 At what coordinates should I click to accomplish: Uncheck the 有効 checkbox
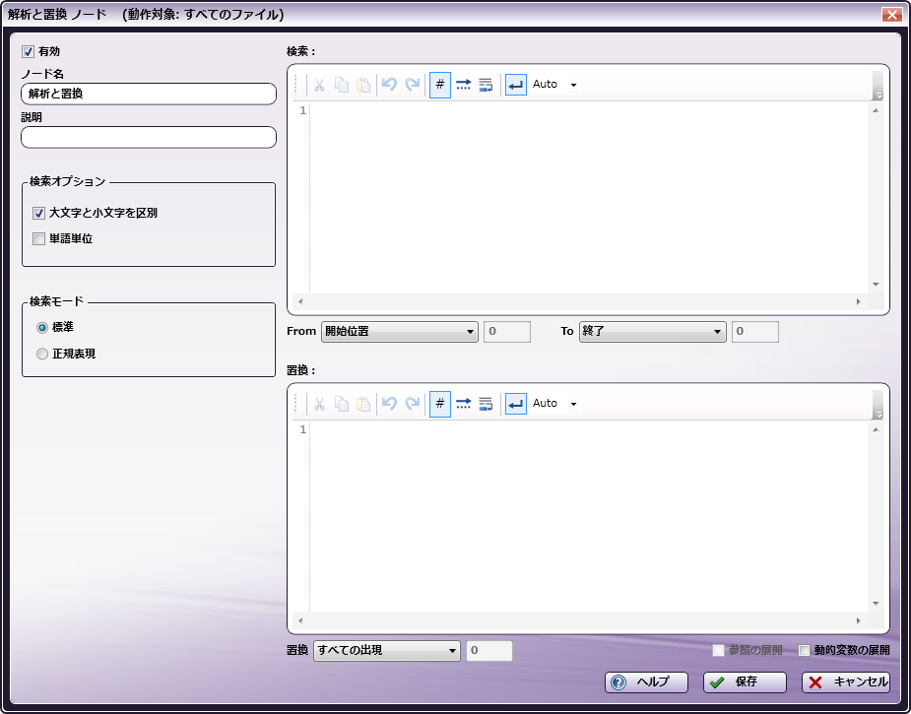pos(28,51)
